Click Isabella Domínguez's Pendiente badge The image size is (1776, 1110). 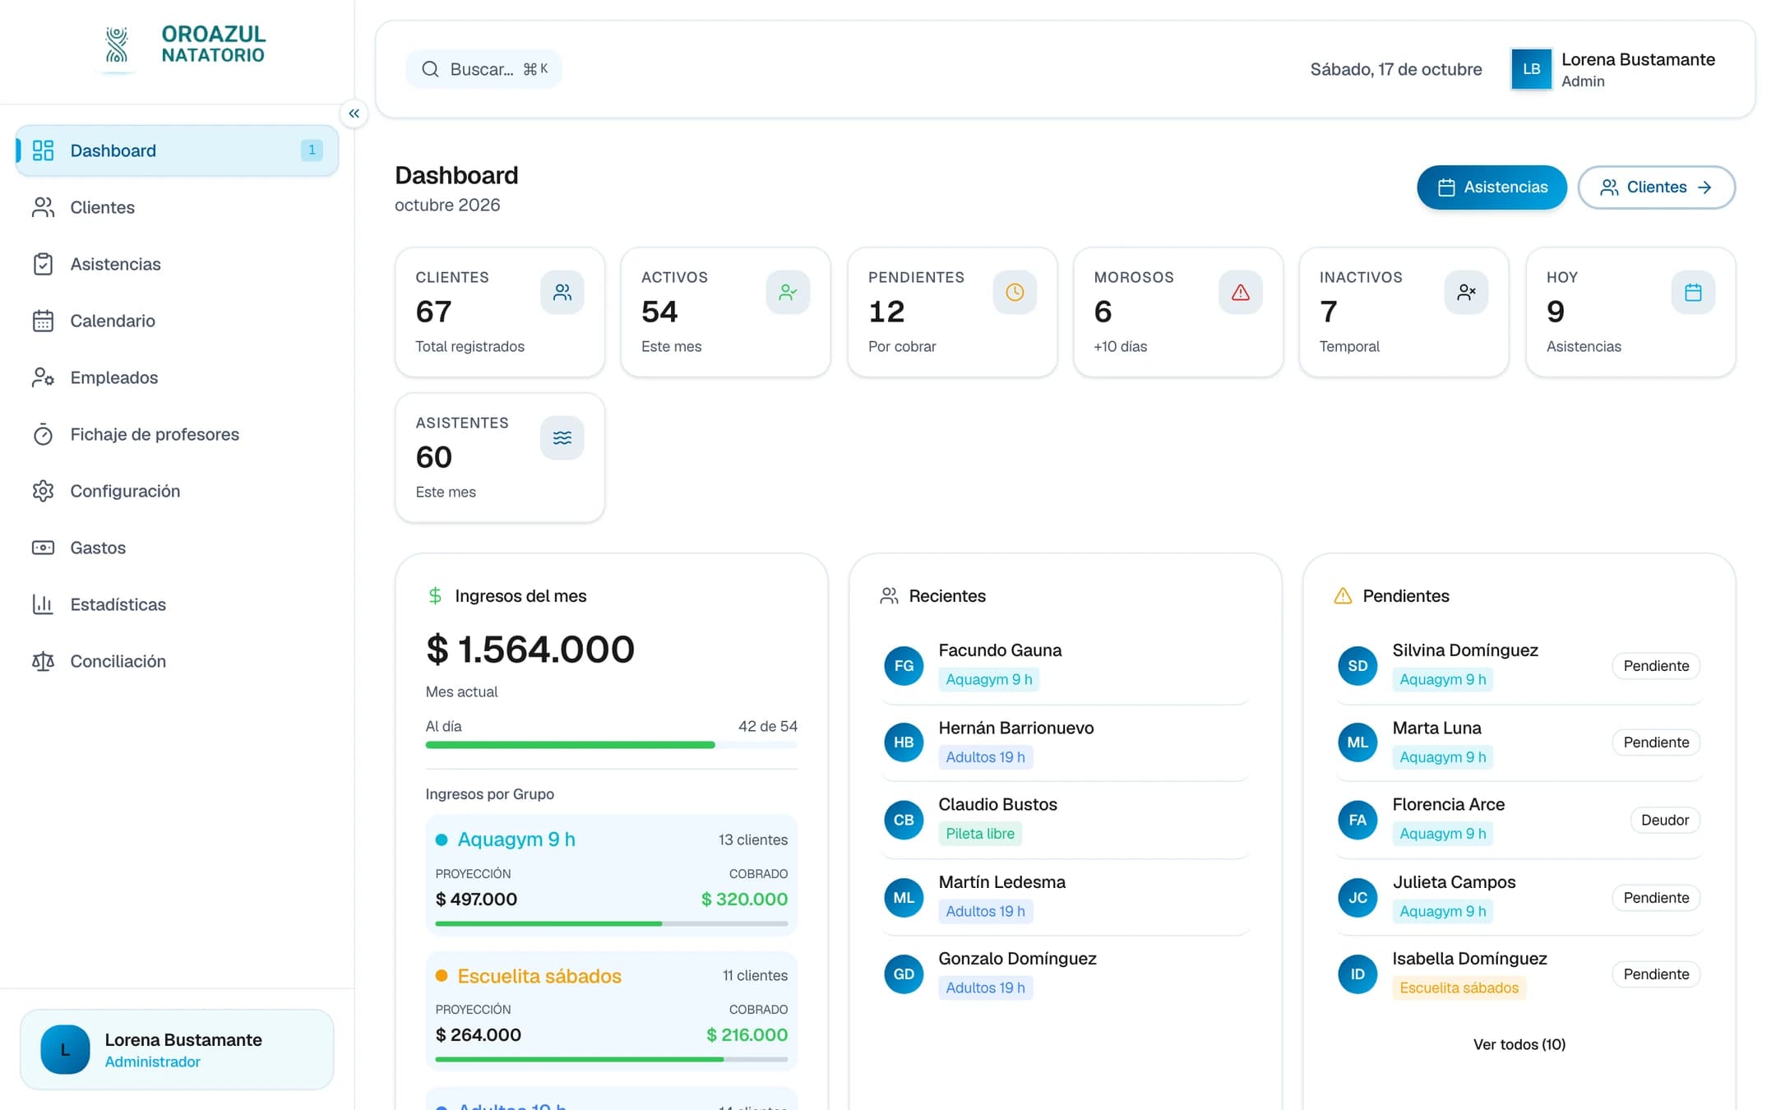1656,974
